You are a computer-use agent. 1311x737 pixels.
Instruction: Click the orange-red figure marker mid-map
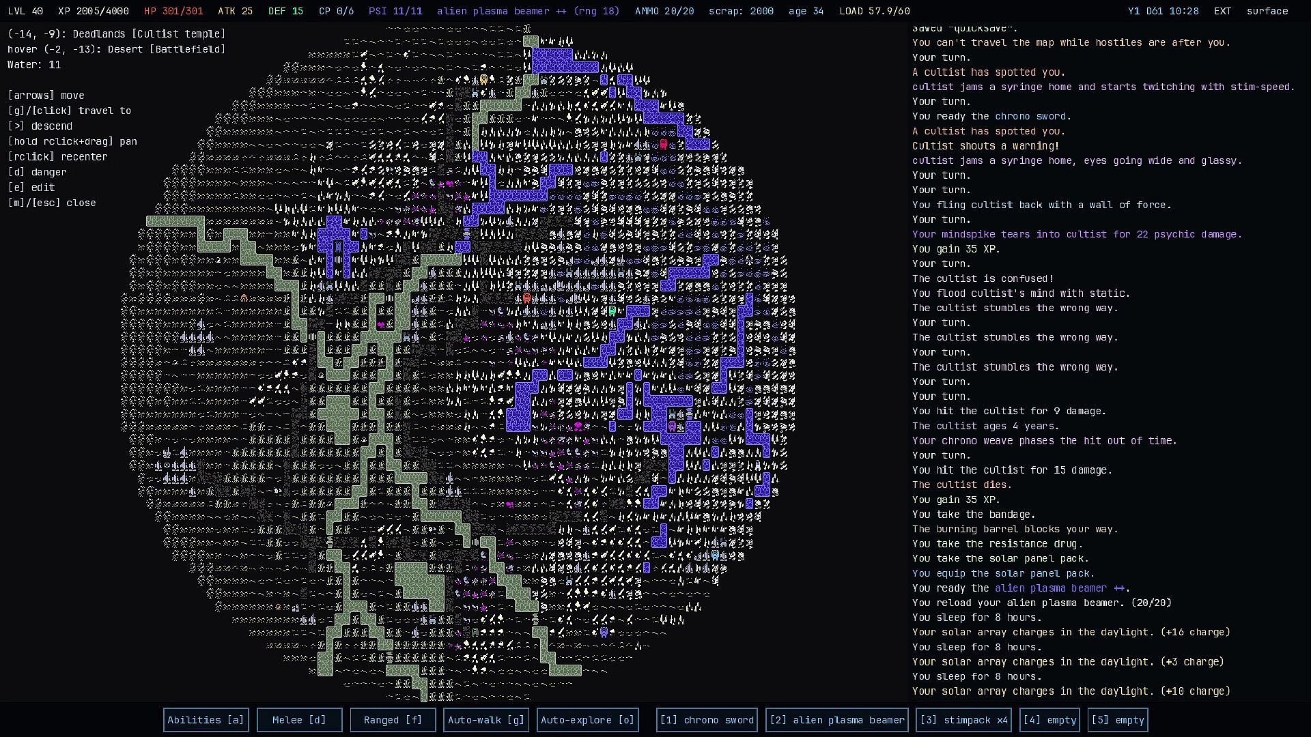526,298
